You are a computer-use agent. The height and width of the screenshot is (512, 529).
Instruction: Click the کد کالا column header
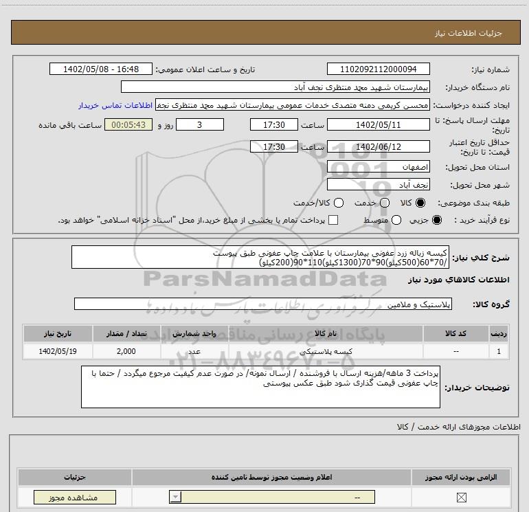456,333
